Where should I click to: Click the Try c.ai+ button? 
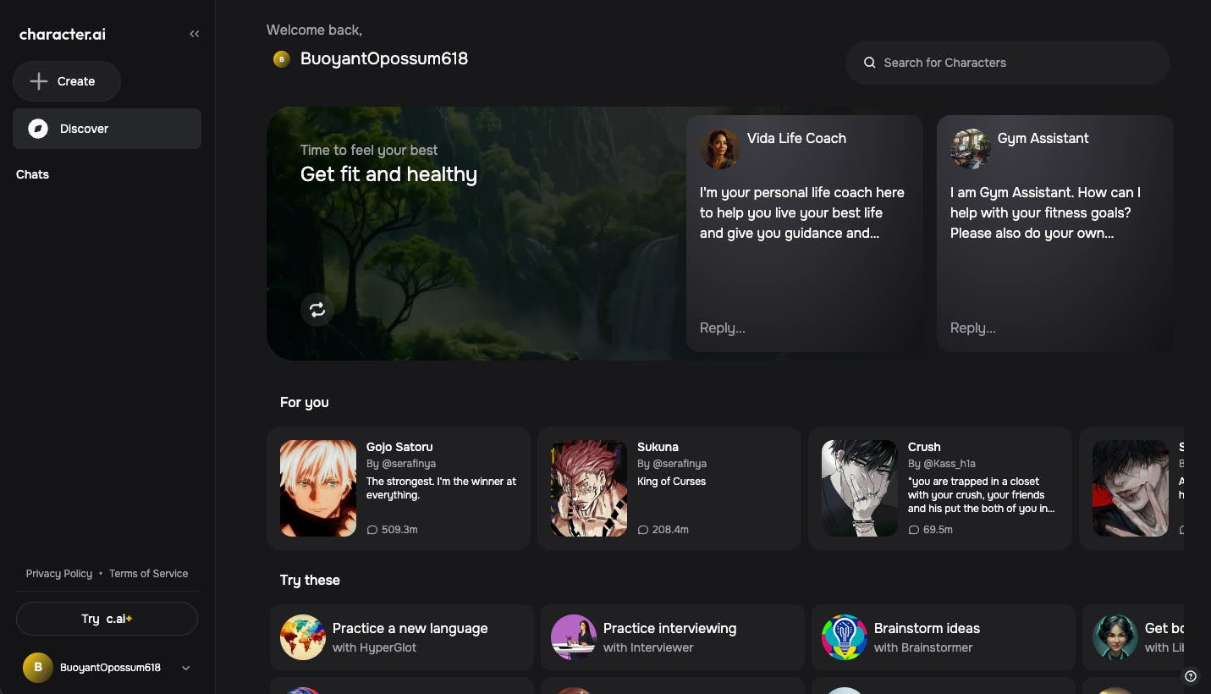tap(107, 618)
